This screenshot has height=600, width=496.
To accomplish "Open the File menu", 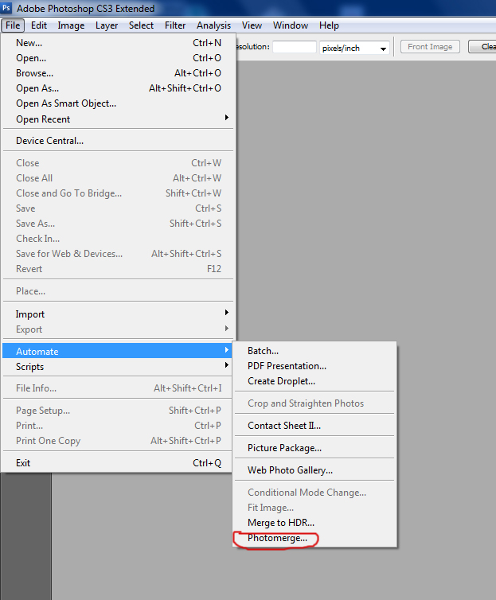I will point(13,25).
